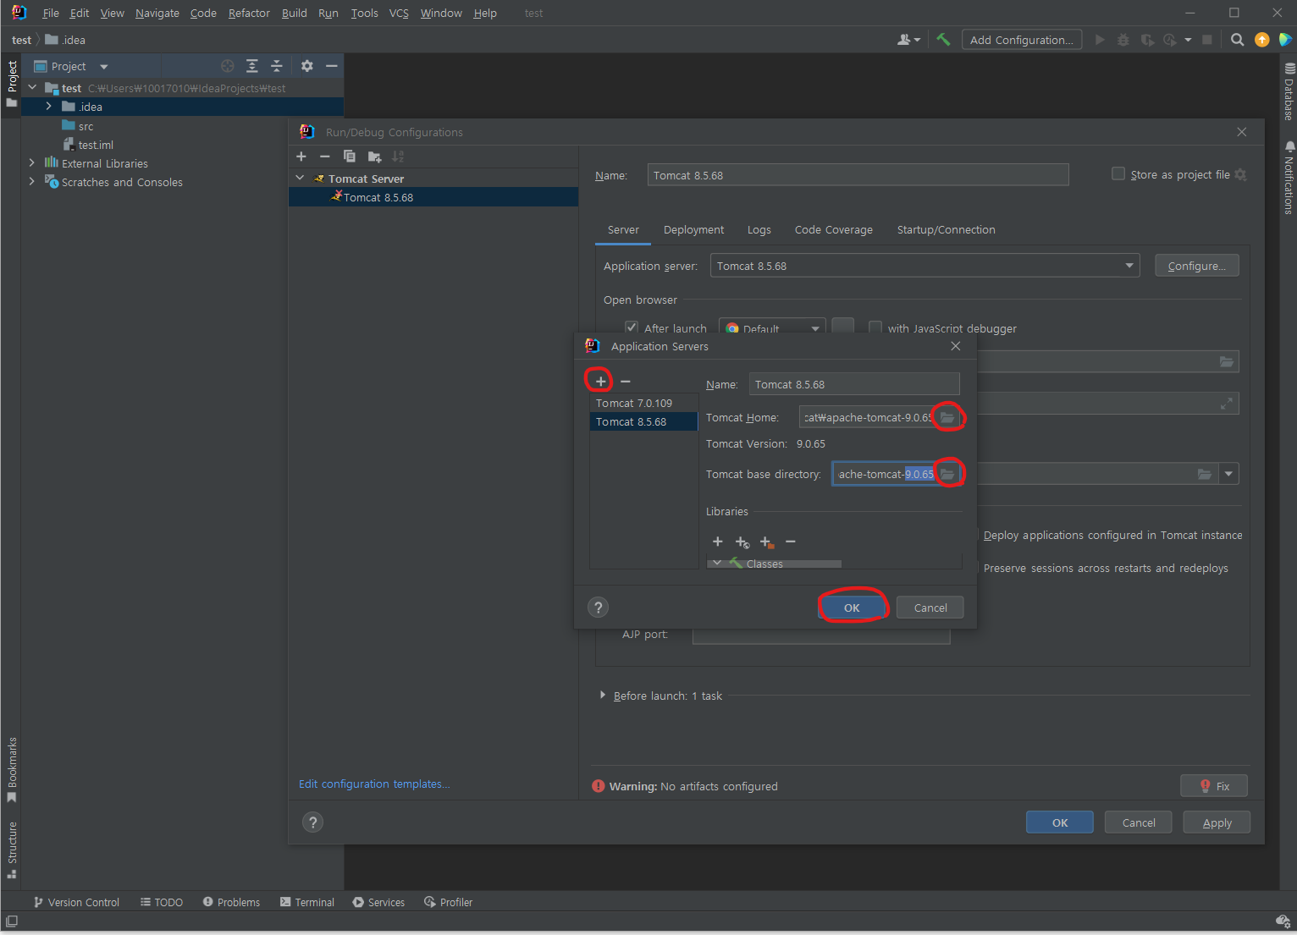This screenshot has height=935, width=1297.
Task: Open Bookmarks tool window
Action: coord(12,770)
